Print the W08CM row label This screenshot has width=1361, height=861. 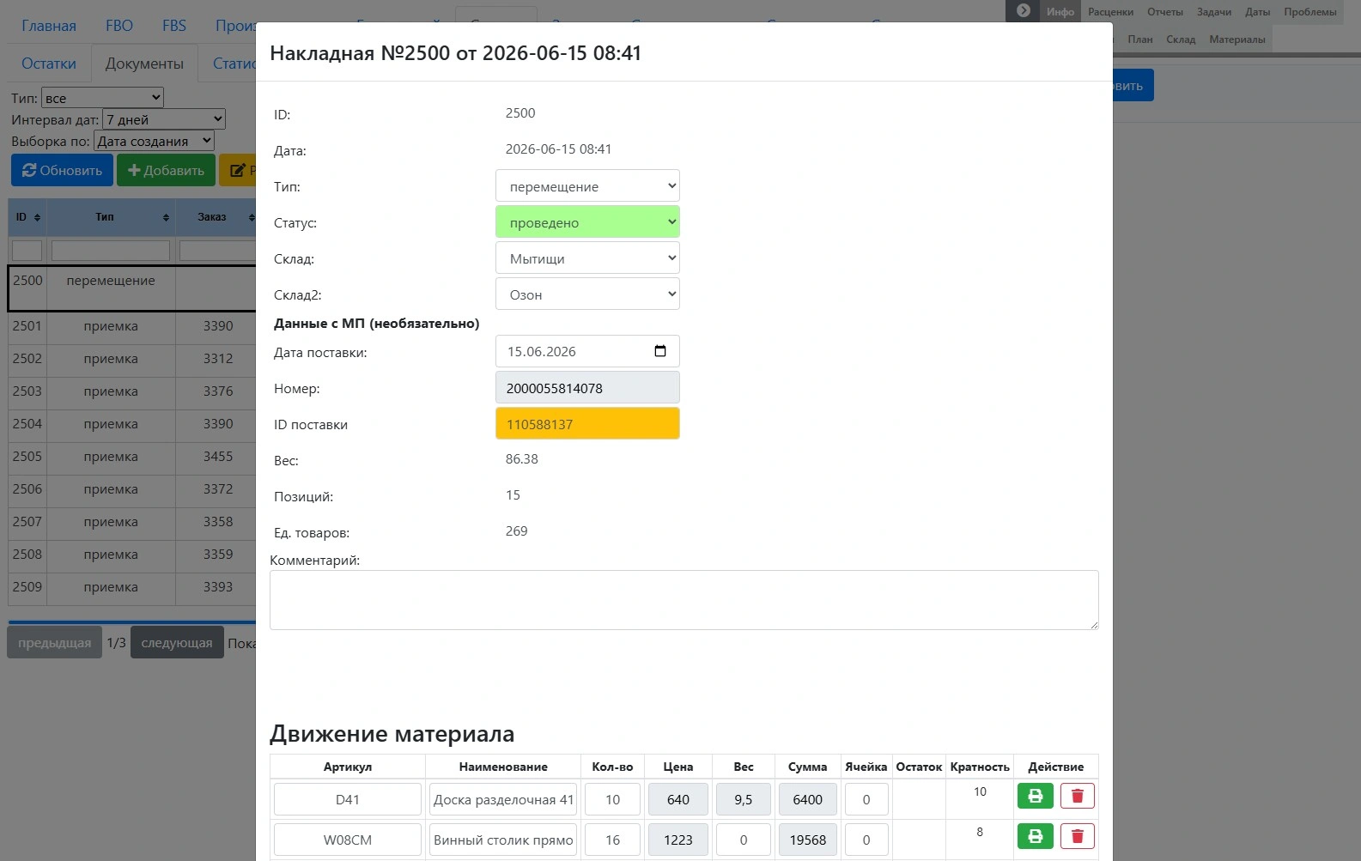coord(1035,836)
